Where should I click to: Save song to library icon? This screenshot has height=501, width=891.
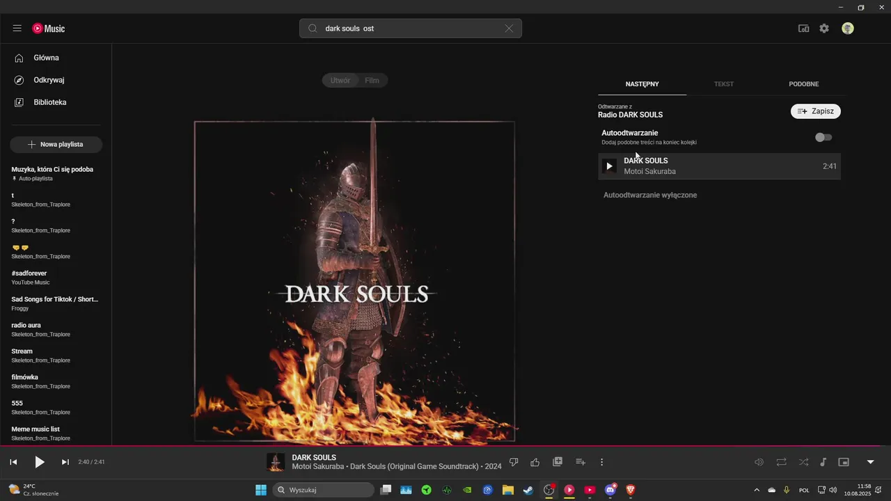point(558,462)
